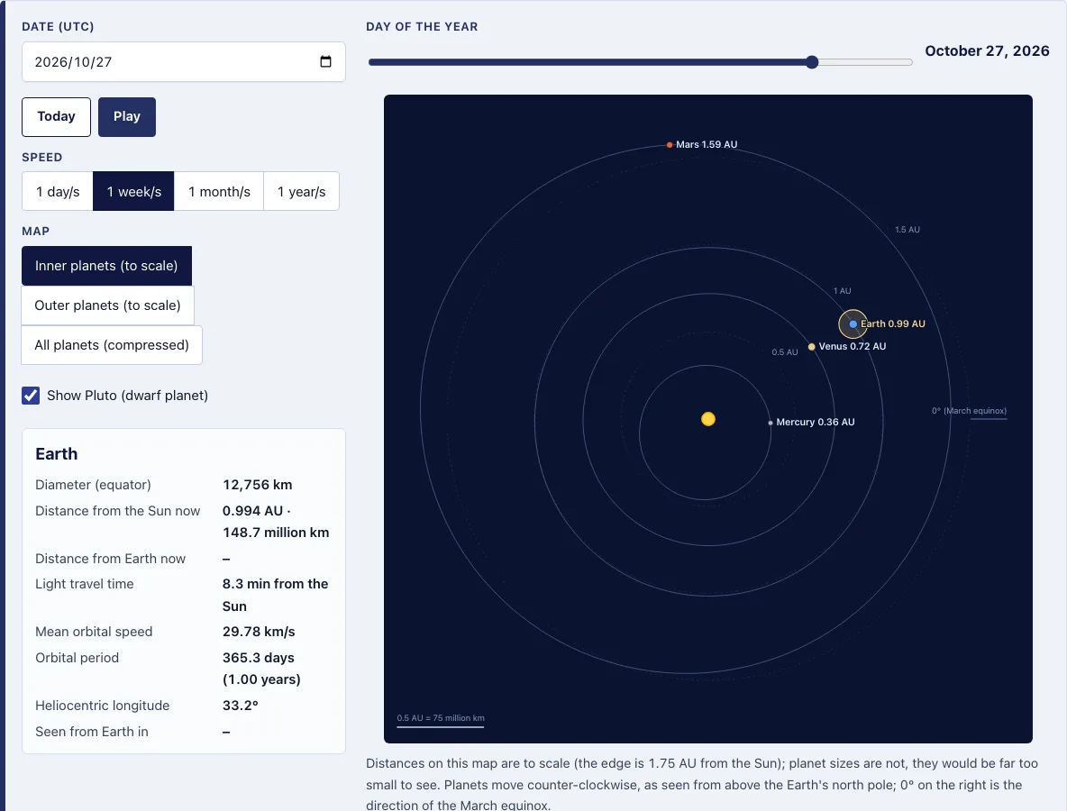Click the Mercury 0.36 AU label
Screen dimensions: 1067x811
click(816, 422)
